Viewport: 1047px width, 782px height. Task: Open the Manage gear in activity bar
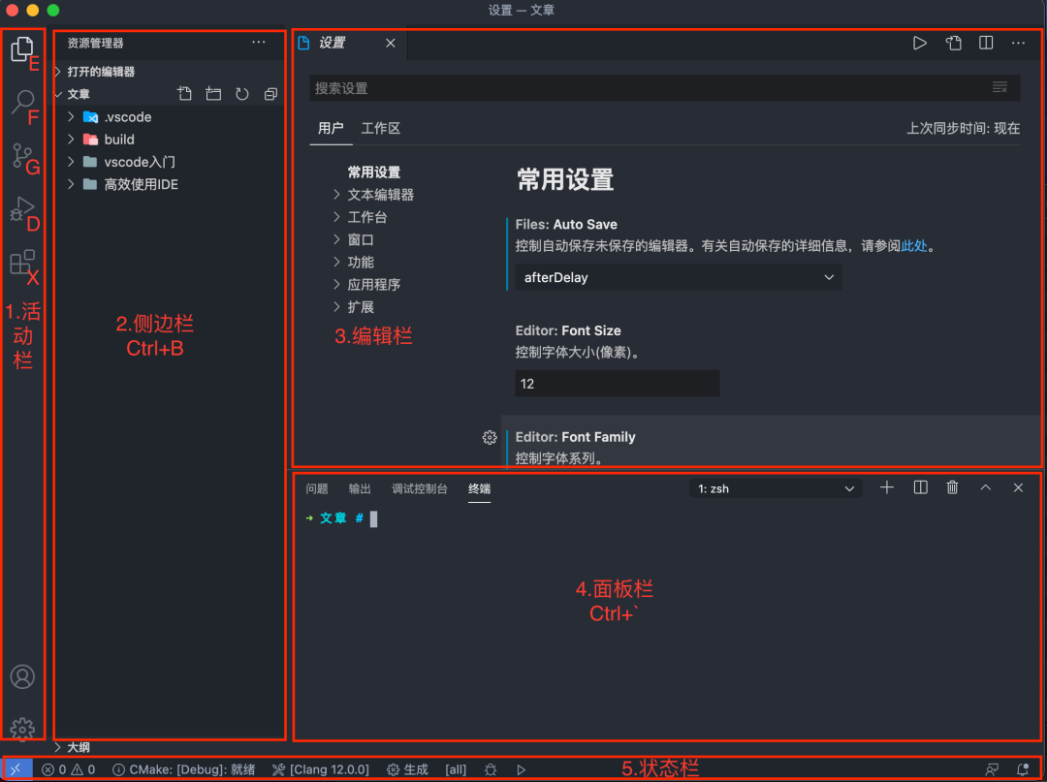point(22,730)
